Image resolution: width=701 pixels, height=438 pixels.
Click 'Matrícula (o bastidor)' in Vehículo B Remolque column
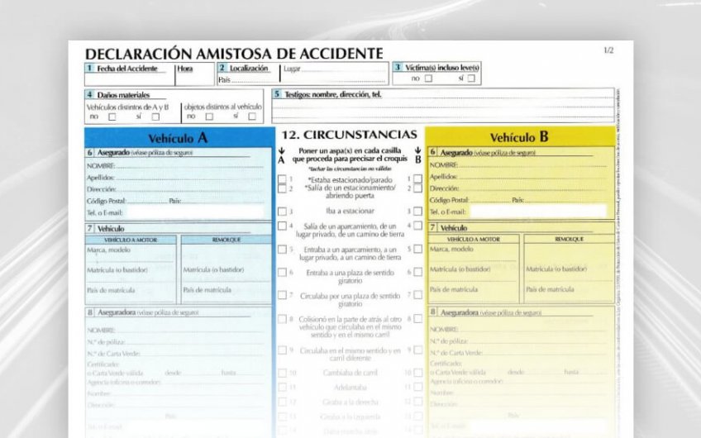coord(556,269)
